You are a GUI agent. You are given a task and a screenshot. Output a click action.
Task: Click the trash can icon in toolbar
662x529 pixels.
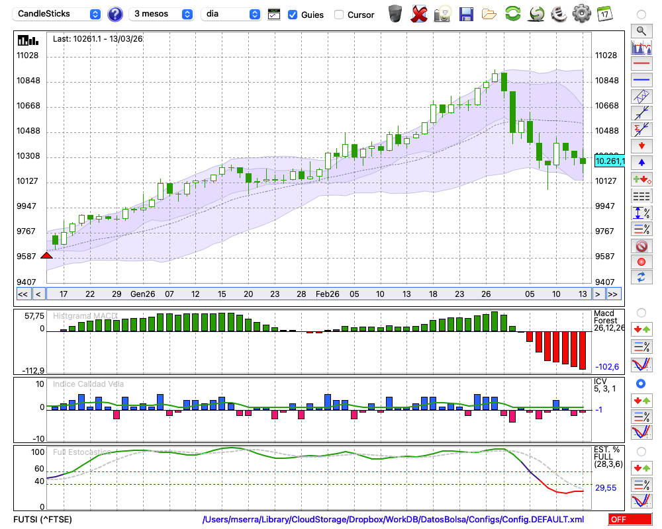click(395, 14)
